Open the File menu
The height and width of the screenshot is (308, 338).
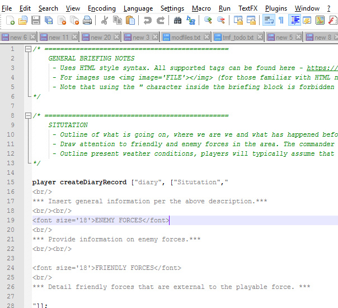tap(7, 8)
